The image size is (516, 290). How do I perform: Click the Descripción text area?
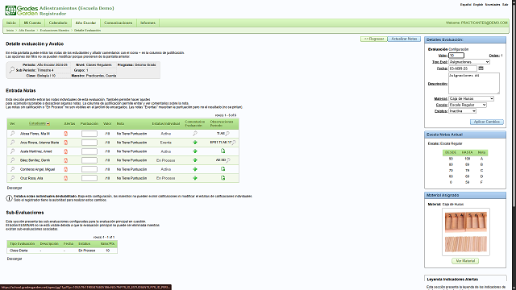(x=474, y=83)
